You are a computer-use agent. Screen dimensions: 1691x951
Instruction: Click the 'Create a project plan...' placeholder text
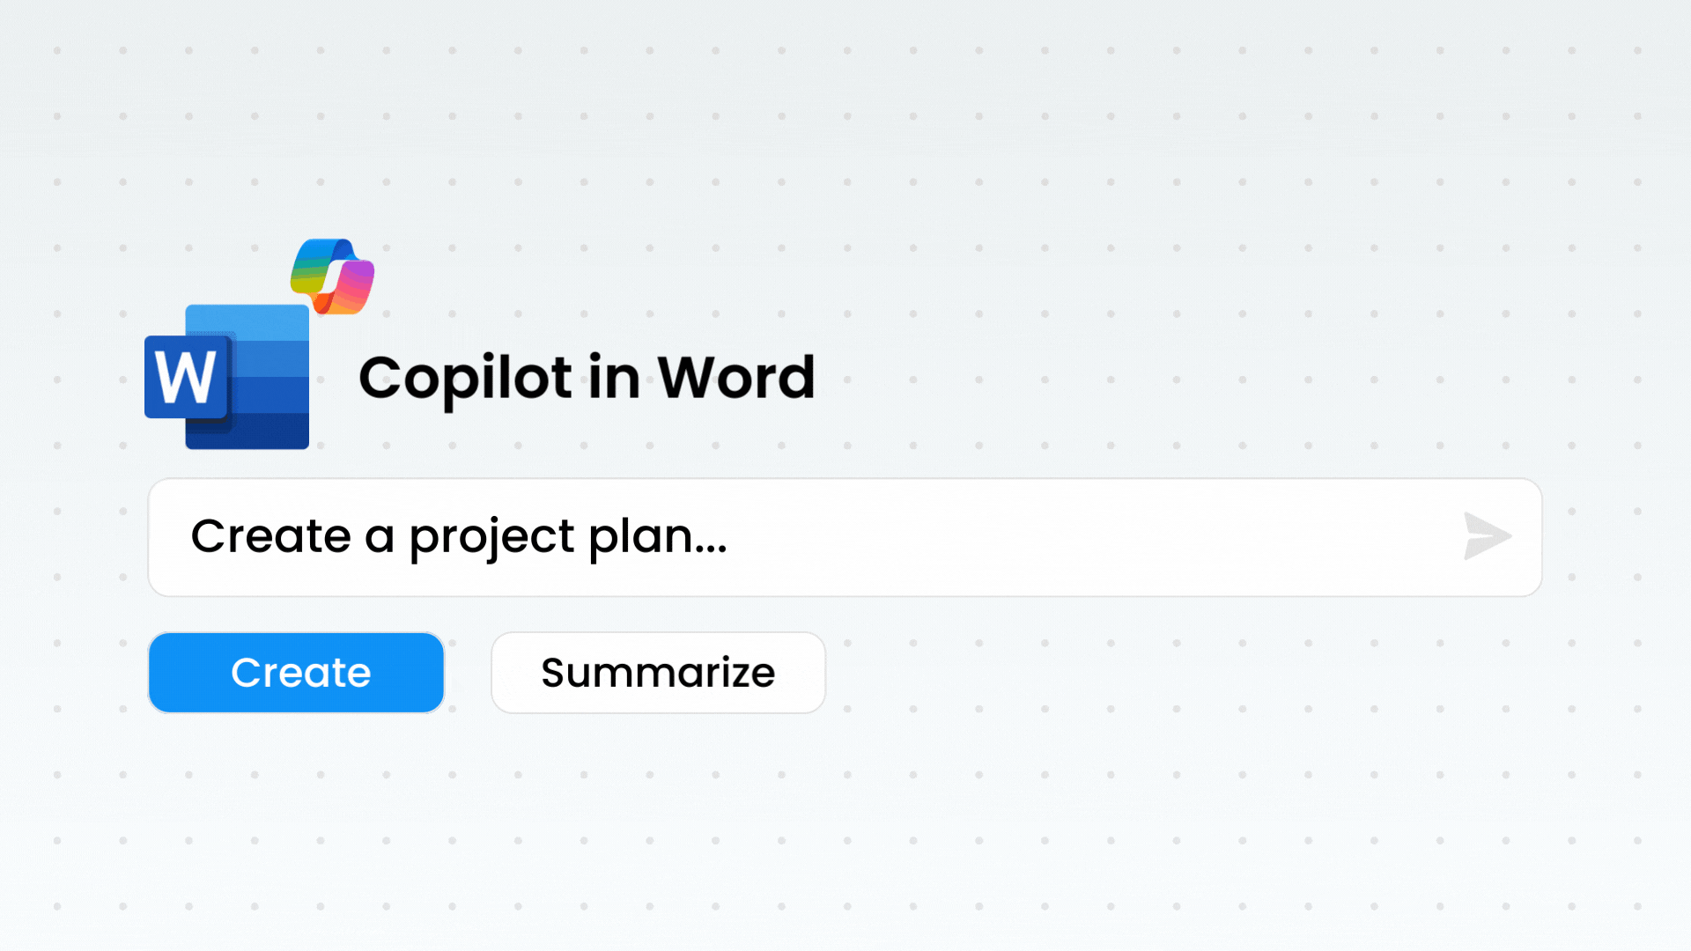(x=459, y=536)
